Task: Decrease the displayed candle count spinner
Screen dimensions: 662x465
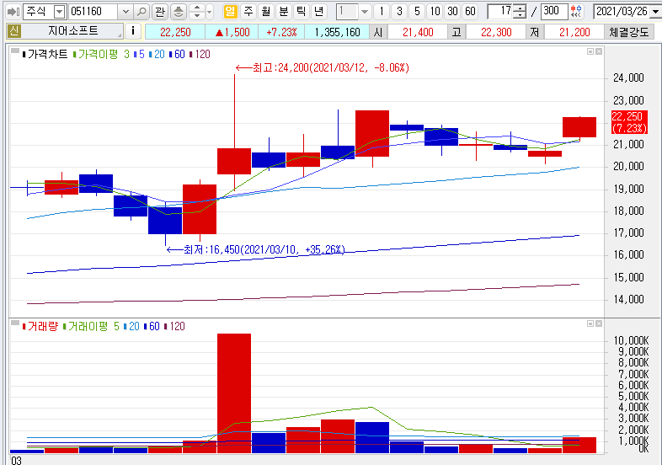Action: tap(521, 15)
